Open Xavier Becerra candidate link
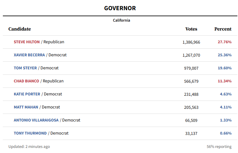The height and width of the screenshot is (153, 238). [x=29, y=55]
